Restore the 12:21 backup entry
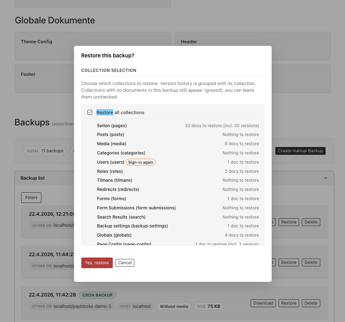Screen dimensions: 345x322 [289, 222]
